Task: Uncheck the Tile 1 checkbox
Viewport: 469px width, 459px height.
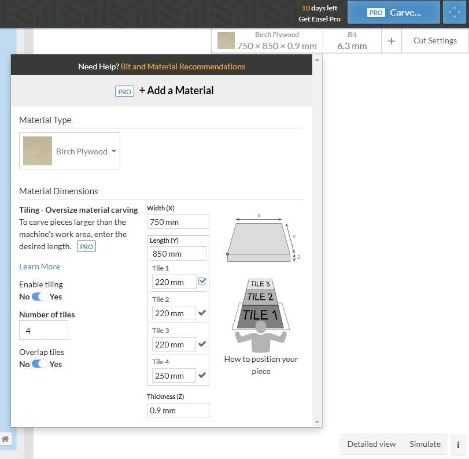Action: coord(202,281)
